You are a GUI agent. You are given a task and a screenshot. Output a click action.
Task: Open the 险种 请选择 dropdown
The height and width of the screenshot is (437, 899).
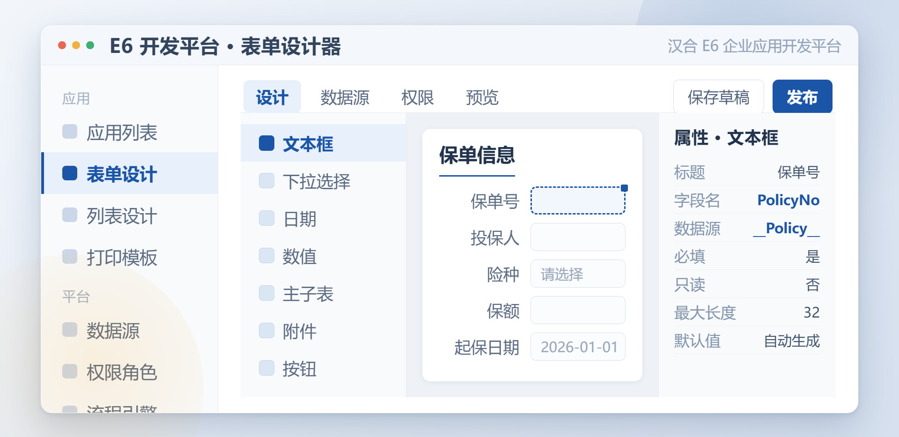pos(578,274)
